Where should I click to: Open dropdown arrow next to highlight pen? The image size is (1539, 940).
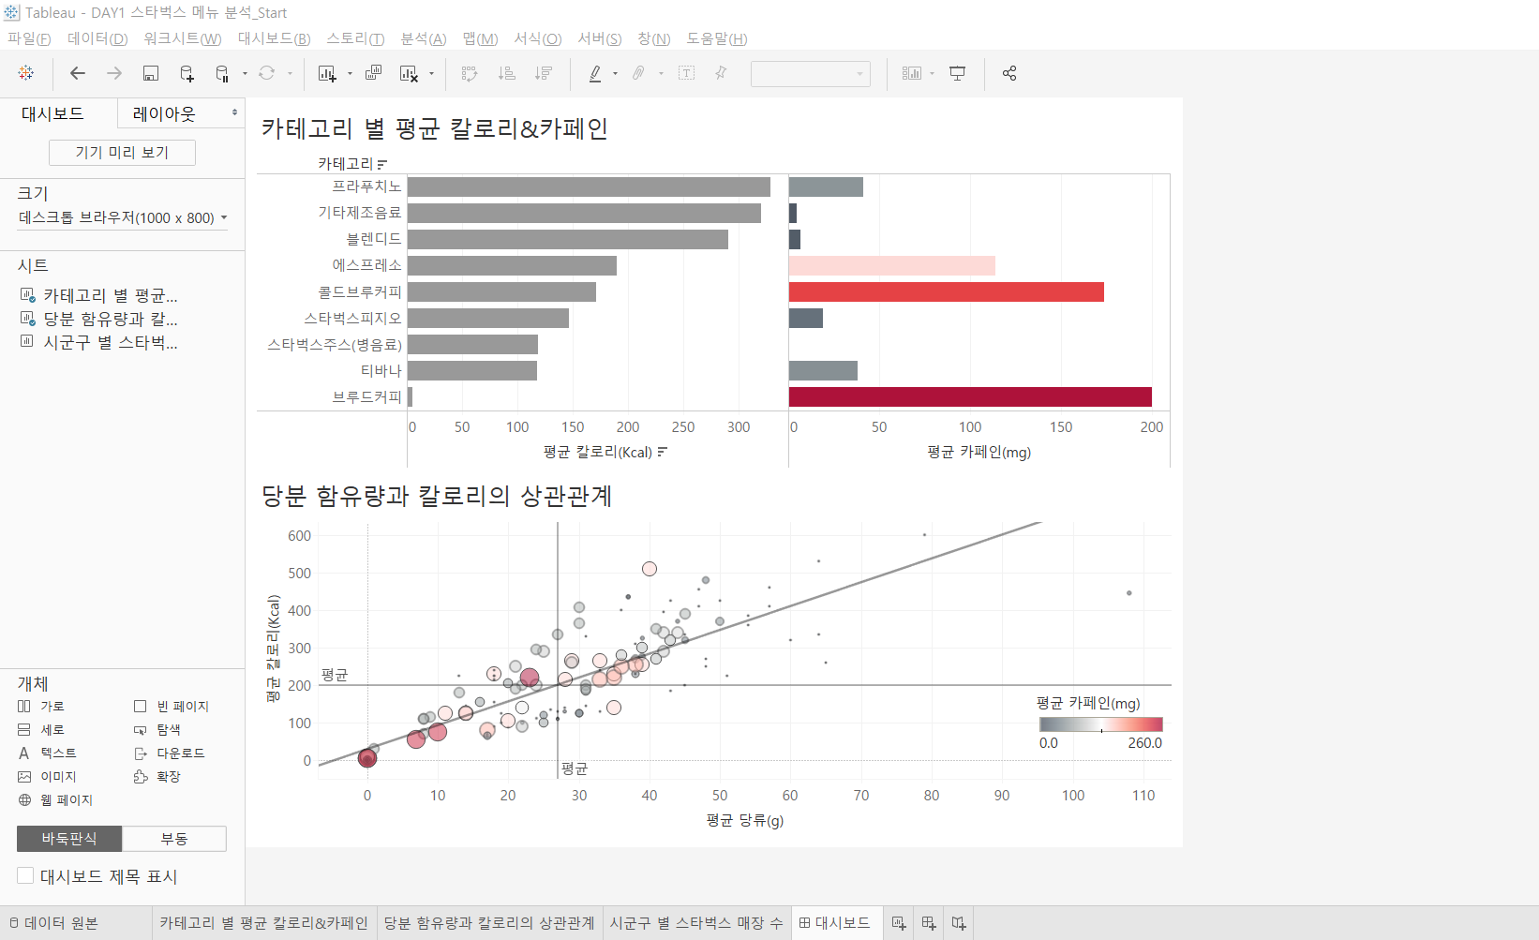tap(615, 73)
